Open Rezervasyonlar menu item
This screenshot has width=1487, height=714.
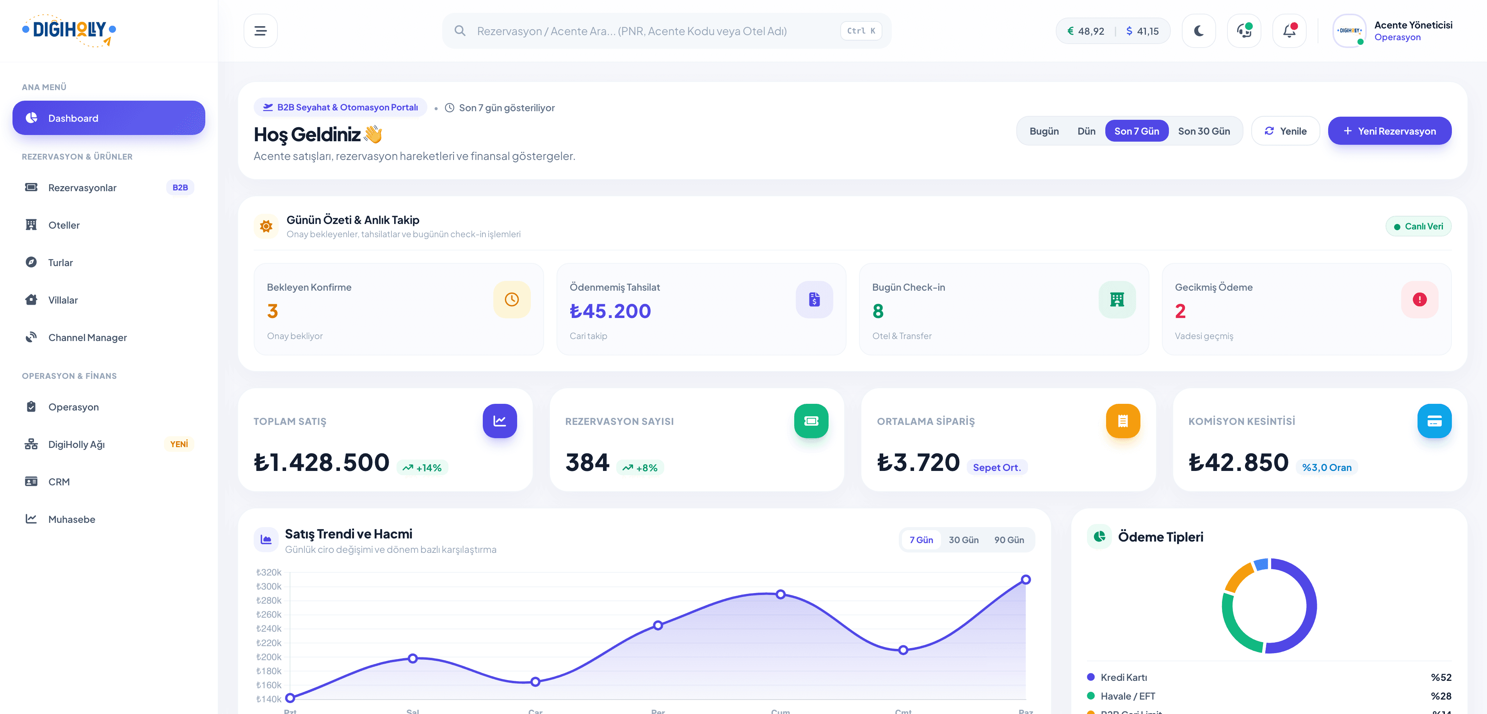coord(109,188)
